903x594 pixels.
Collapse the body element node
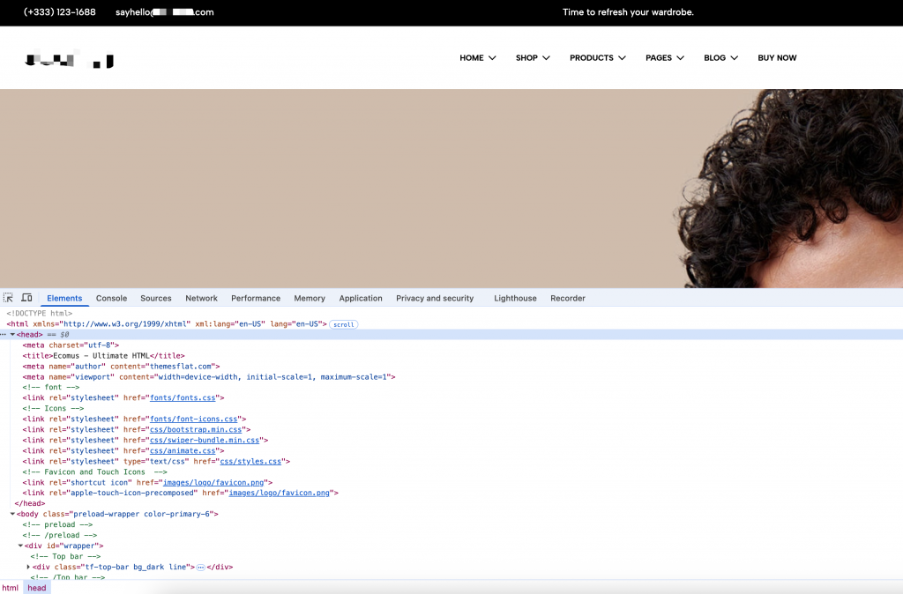(12, 514)
